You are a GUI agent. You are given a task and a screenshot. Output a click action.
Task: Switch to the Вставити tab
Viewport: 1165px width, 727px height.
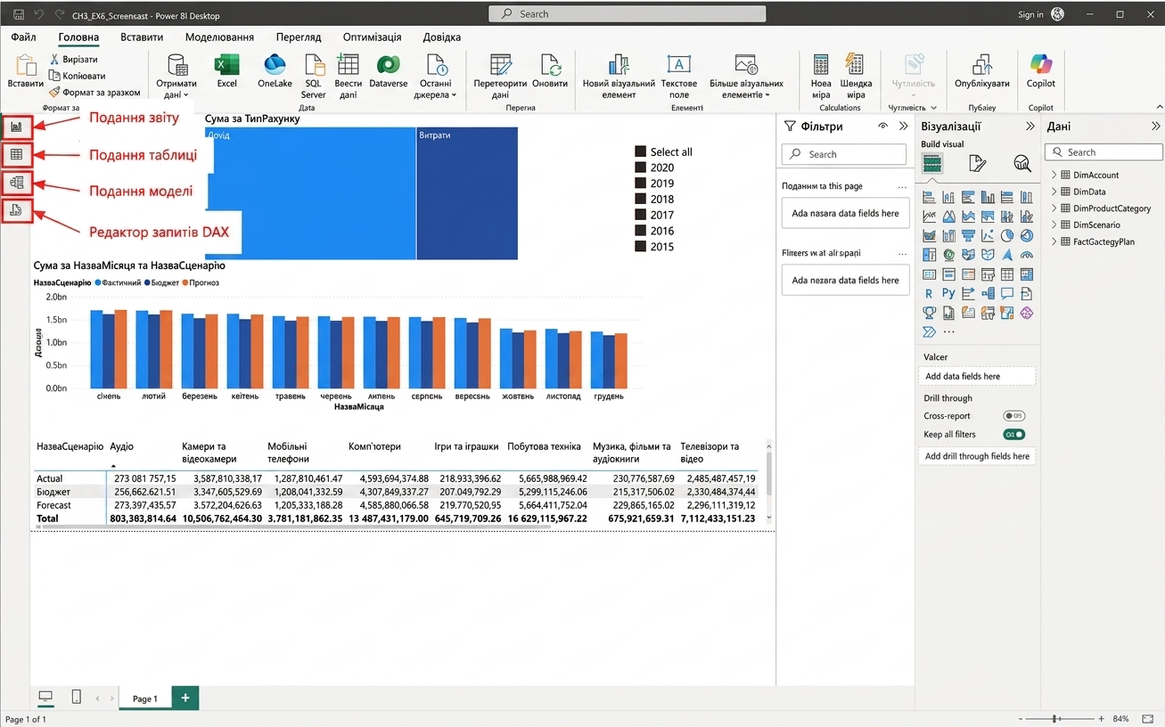[x=142, y=37]
